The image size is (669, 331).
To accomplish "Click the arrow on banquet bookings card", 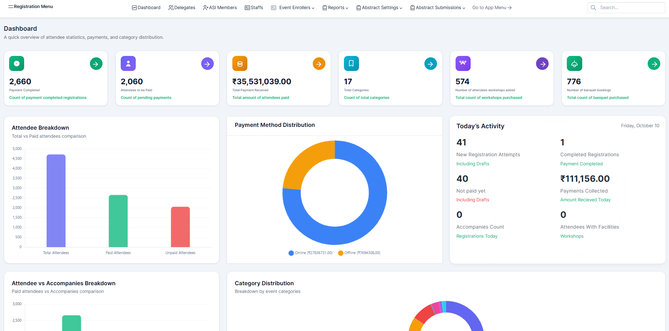I will coord(654,64).
